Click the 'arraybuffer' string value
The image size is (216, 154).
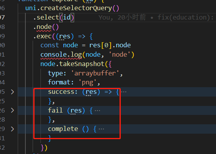pos(95,73)
